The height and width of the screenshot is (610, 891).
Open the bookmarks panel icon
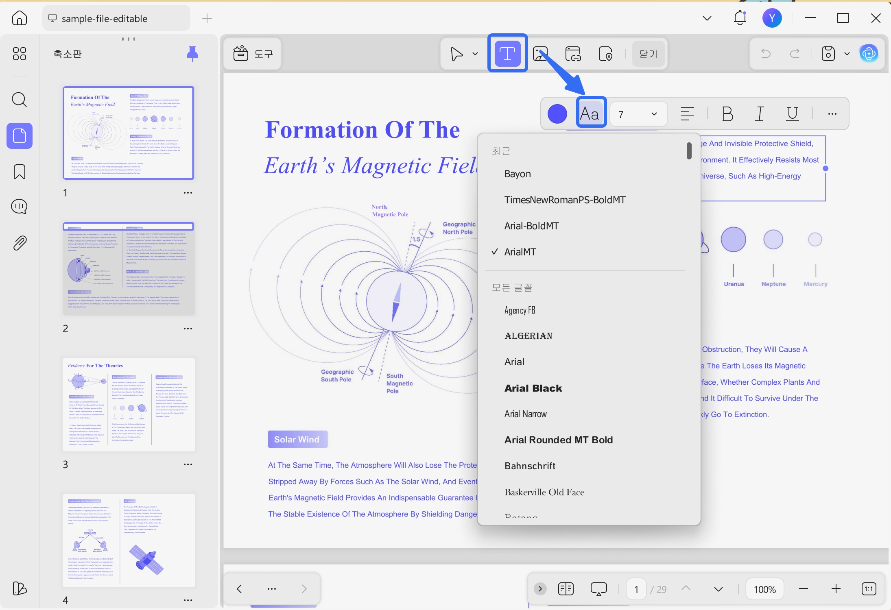click(x=20, y=172)
